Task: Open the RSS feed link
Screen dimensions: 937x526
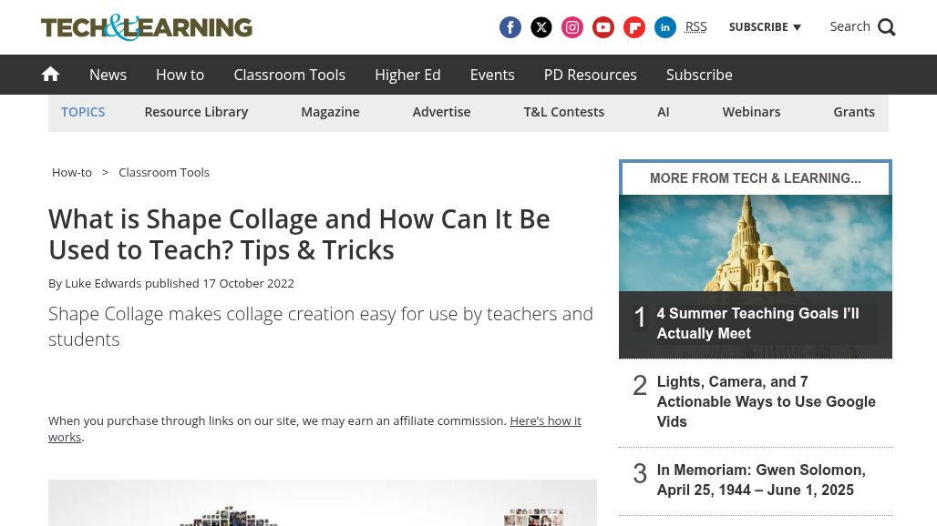Action: tap(695, 26)
